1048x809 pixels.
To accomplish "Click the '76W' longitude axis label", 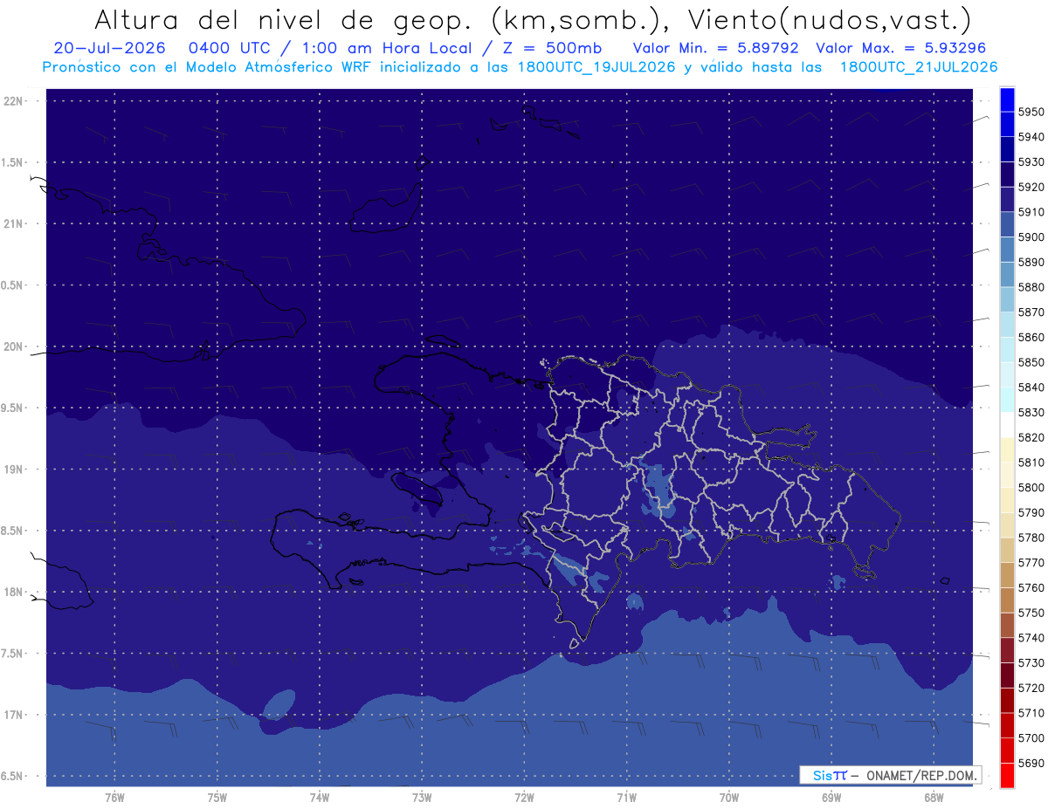I will [x=114, y=797].
